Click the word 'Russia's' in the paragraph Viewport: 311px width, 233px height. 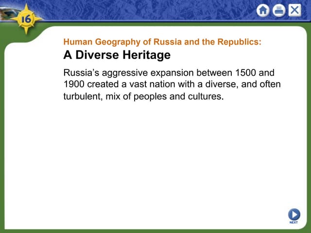(82, 73)
